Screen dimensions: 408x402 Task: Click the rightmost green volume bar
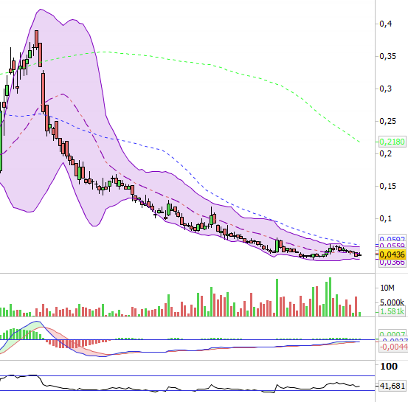[359, 314]
